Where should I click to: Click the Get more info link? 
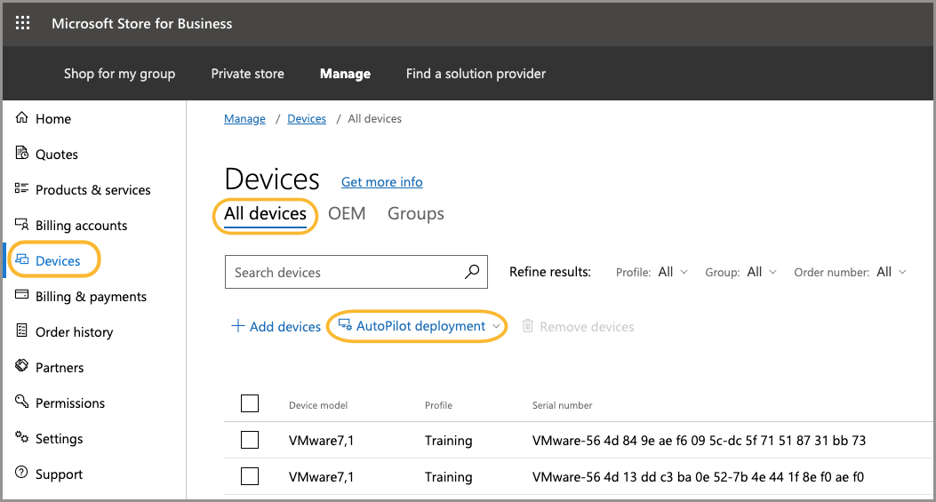pos(381,182)
